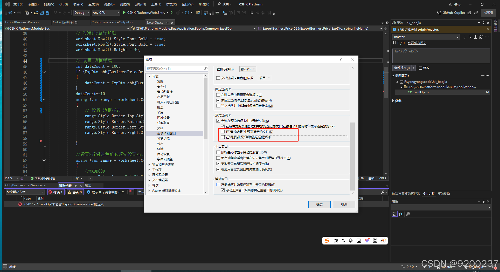Enable 在独立行中显示固定选项卡 checkbox

click(x=218, y=95)
